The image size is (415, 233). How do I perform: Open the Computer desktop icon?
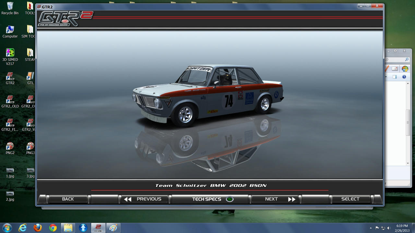10,32
